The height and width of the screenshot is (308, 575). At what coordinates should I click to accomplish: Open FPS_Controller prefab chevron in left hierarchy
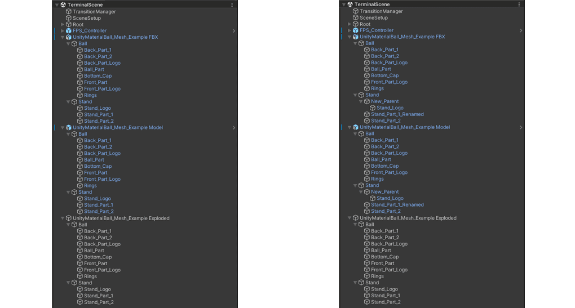tap(234, 31)
